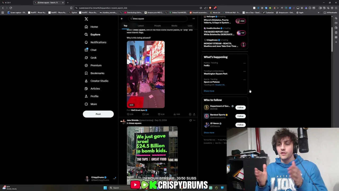Switch to the Top results tab
339x191 pixels.
(125, 26)
